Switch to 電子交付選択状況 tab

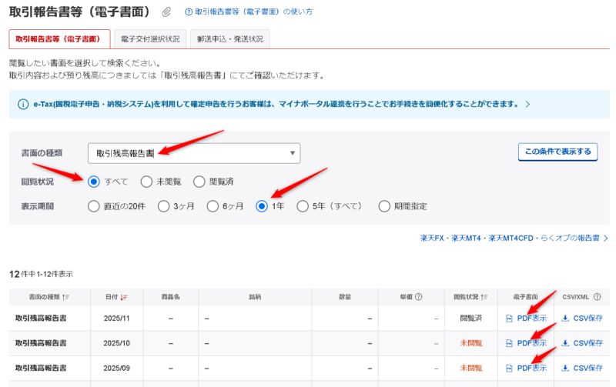[x=150, y=38]
